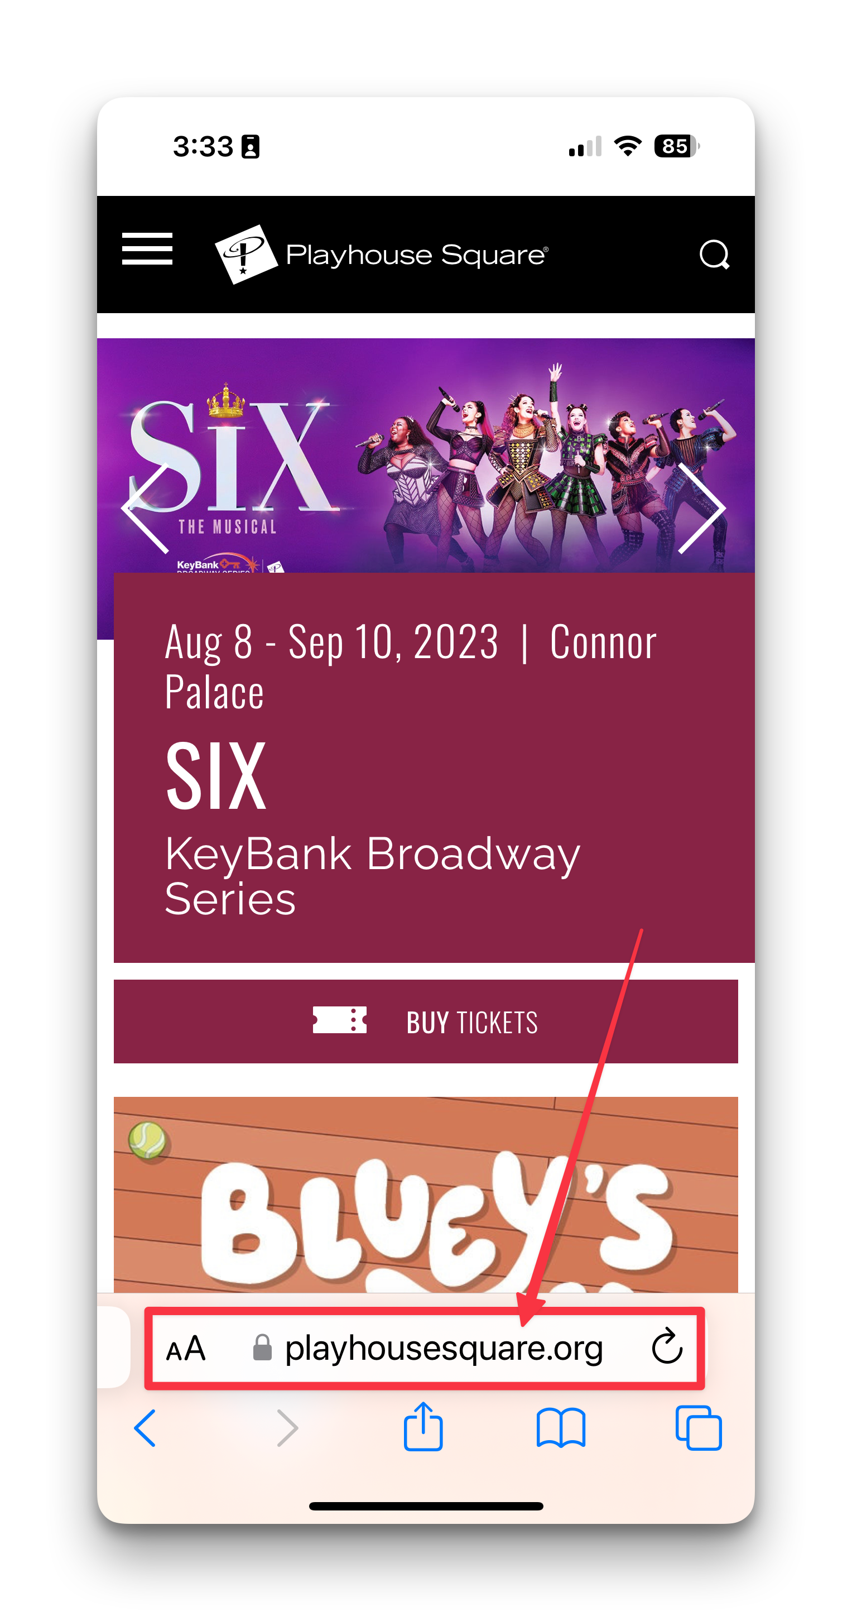The height and width of the screenshot is (1621, 852).
Task: Open Safari bookmarks book icon
Action: pyautogui.click(x=561, y=1428)
